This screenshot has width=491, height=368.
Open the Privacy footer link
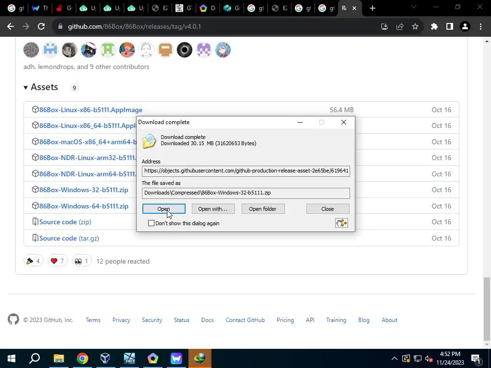click(x=121, y=320)
